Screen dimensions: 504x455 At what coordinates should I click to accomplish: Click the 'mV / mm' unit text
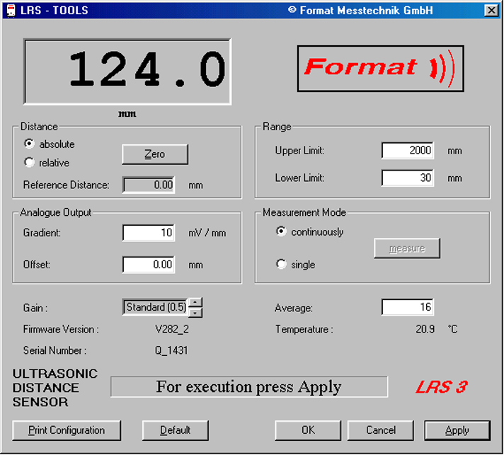click(x=207, y=233)
